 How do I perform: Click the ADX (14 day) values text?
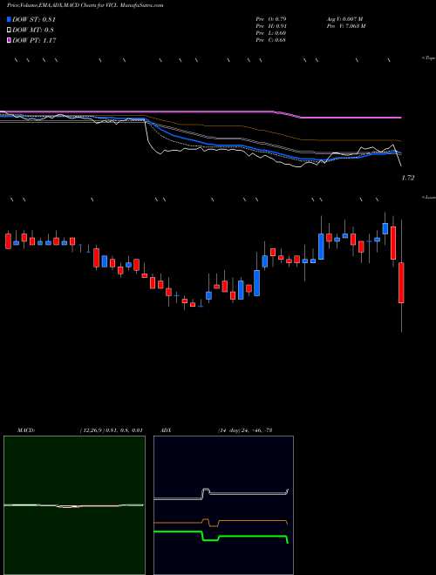click(x=244, y=430)
